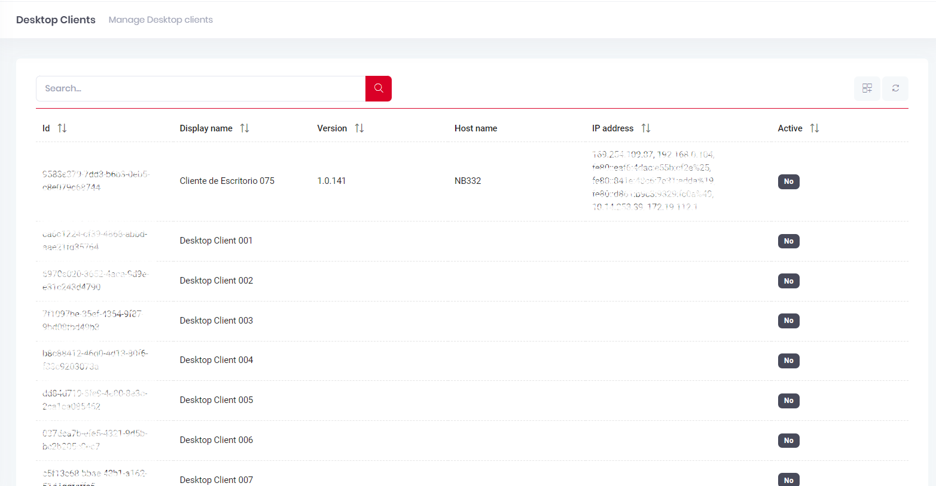Select Desktop Client 006 name

[217, 440]
